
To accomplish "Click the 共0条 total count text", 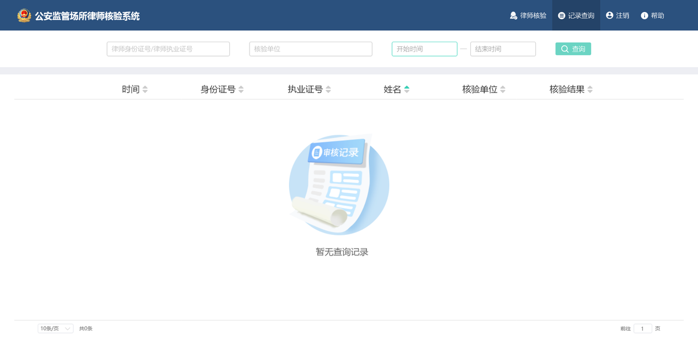I will click(x=86, y=328).
